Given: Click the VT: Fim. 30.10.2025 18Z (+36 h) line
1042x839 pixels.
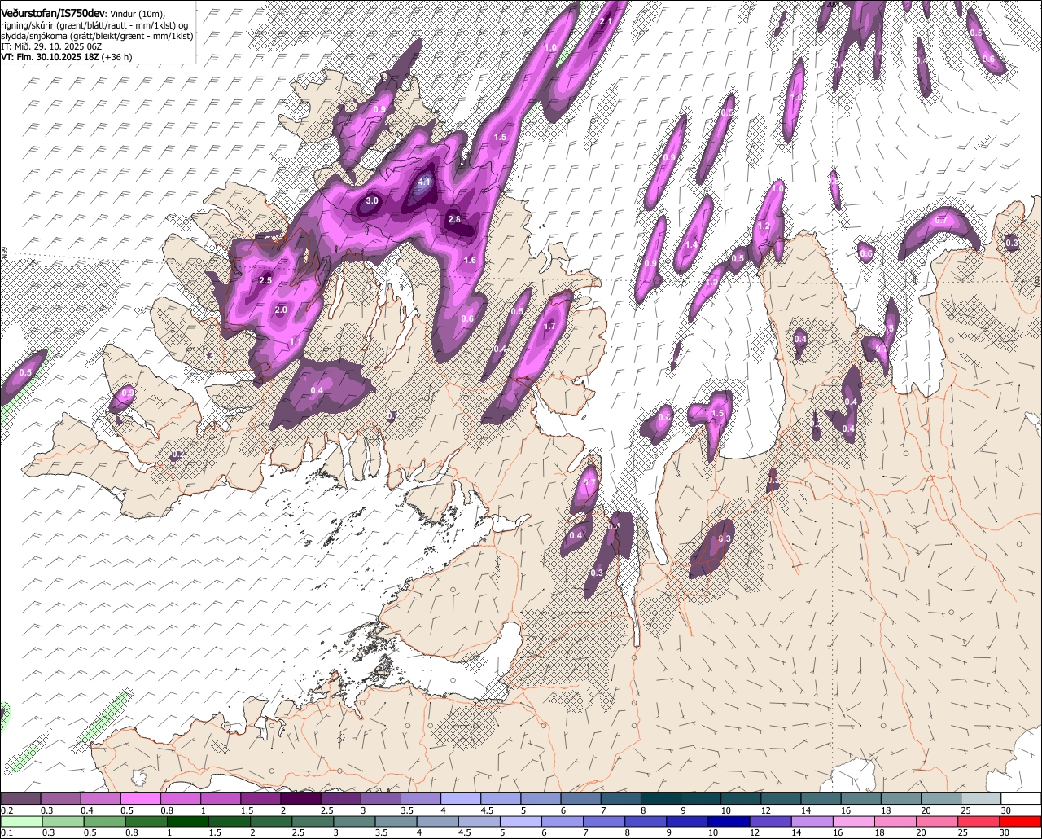Looking at the screenshot, I should [67, 57].
